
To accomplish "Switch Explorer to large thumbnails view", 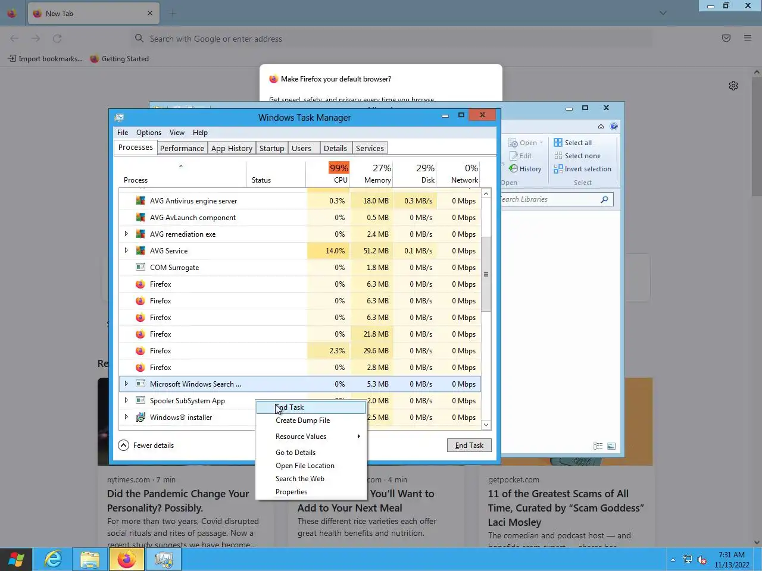I will click(x=611, y=446).
